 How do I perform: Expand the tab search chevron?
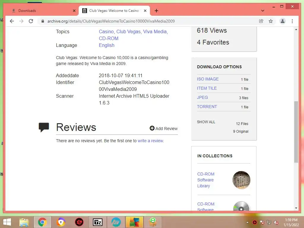click(263, 11)
